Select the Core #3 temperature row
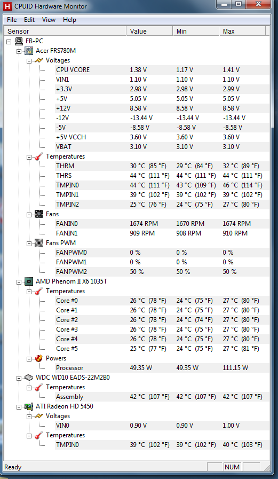The image size is (278, 479). 162,329
